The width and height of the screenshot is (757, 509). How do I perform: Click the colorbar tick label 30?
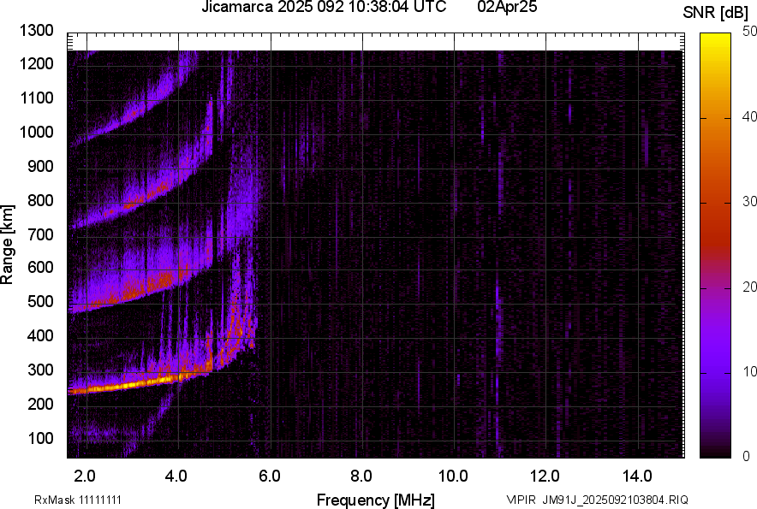(x=750, y=202)
